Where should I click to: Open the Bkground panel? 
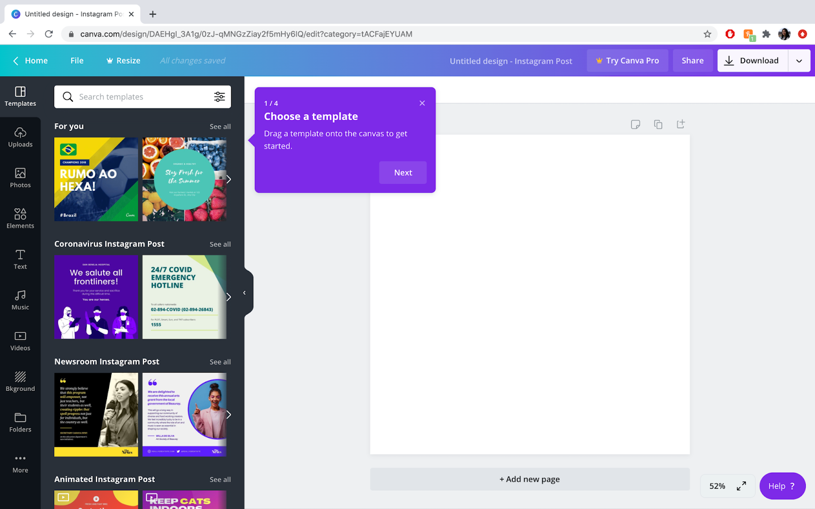(x=20, y=382)
